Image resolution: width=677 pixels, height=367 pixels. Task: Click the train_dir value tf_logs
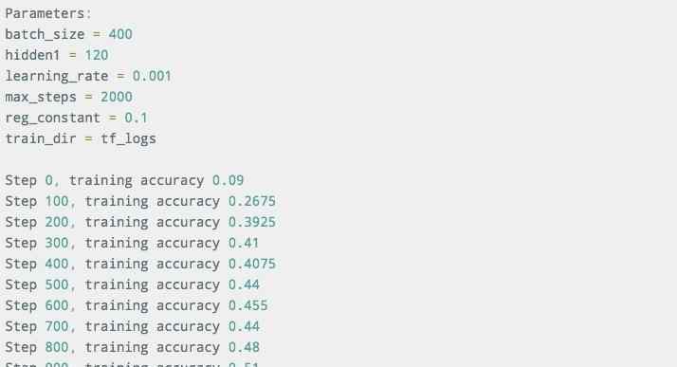click(x=128, y=138)
